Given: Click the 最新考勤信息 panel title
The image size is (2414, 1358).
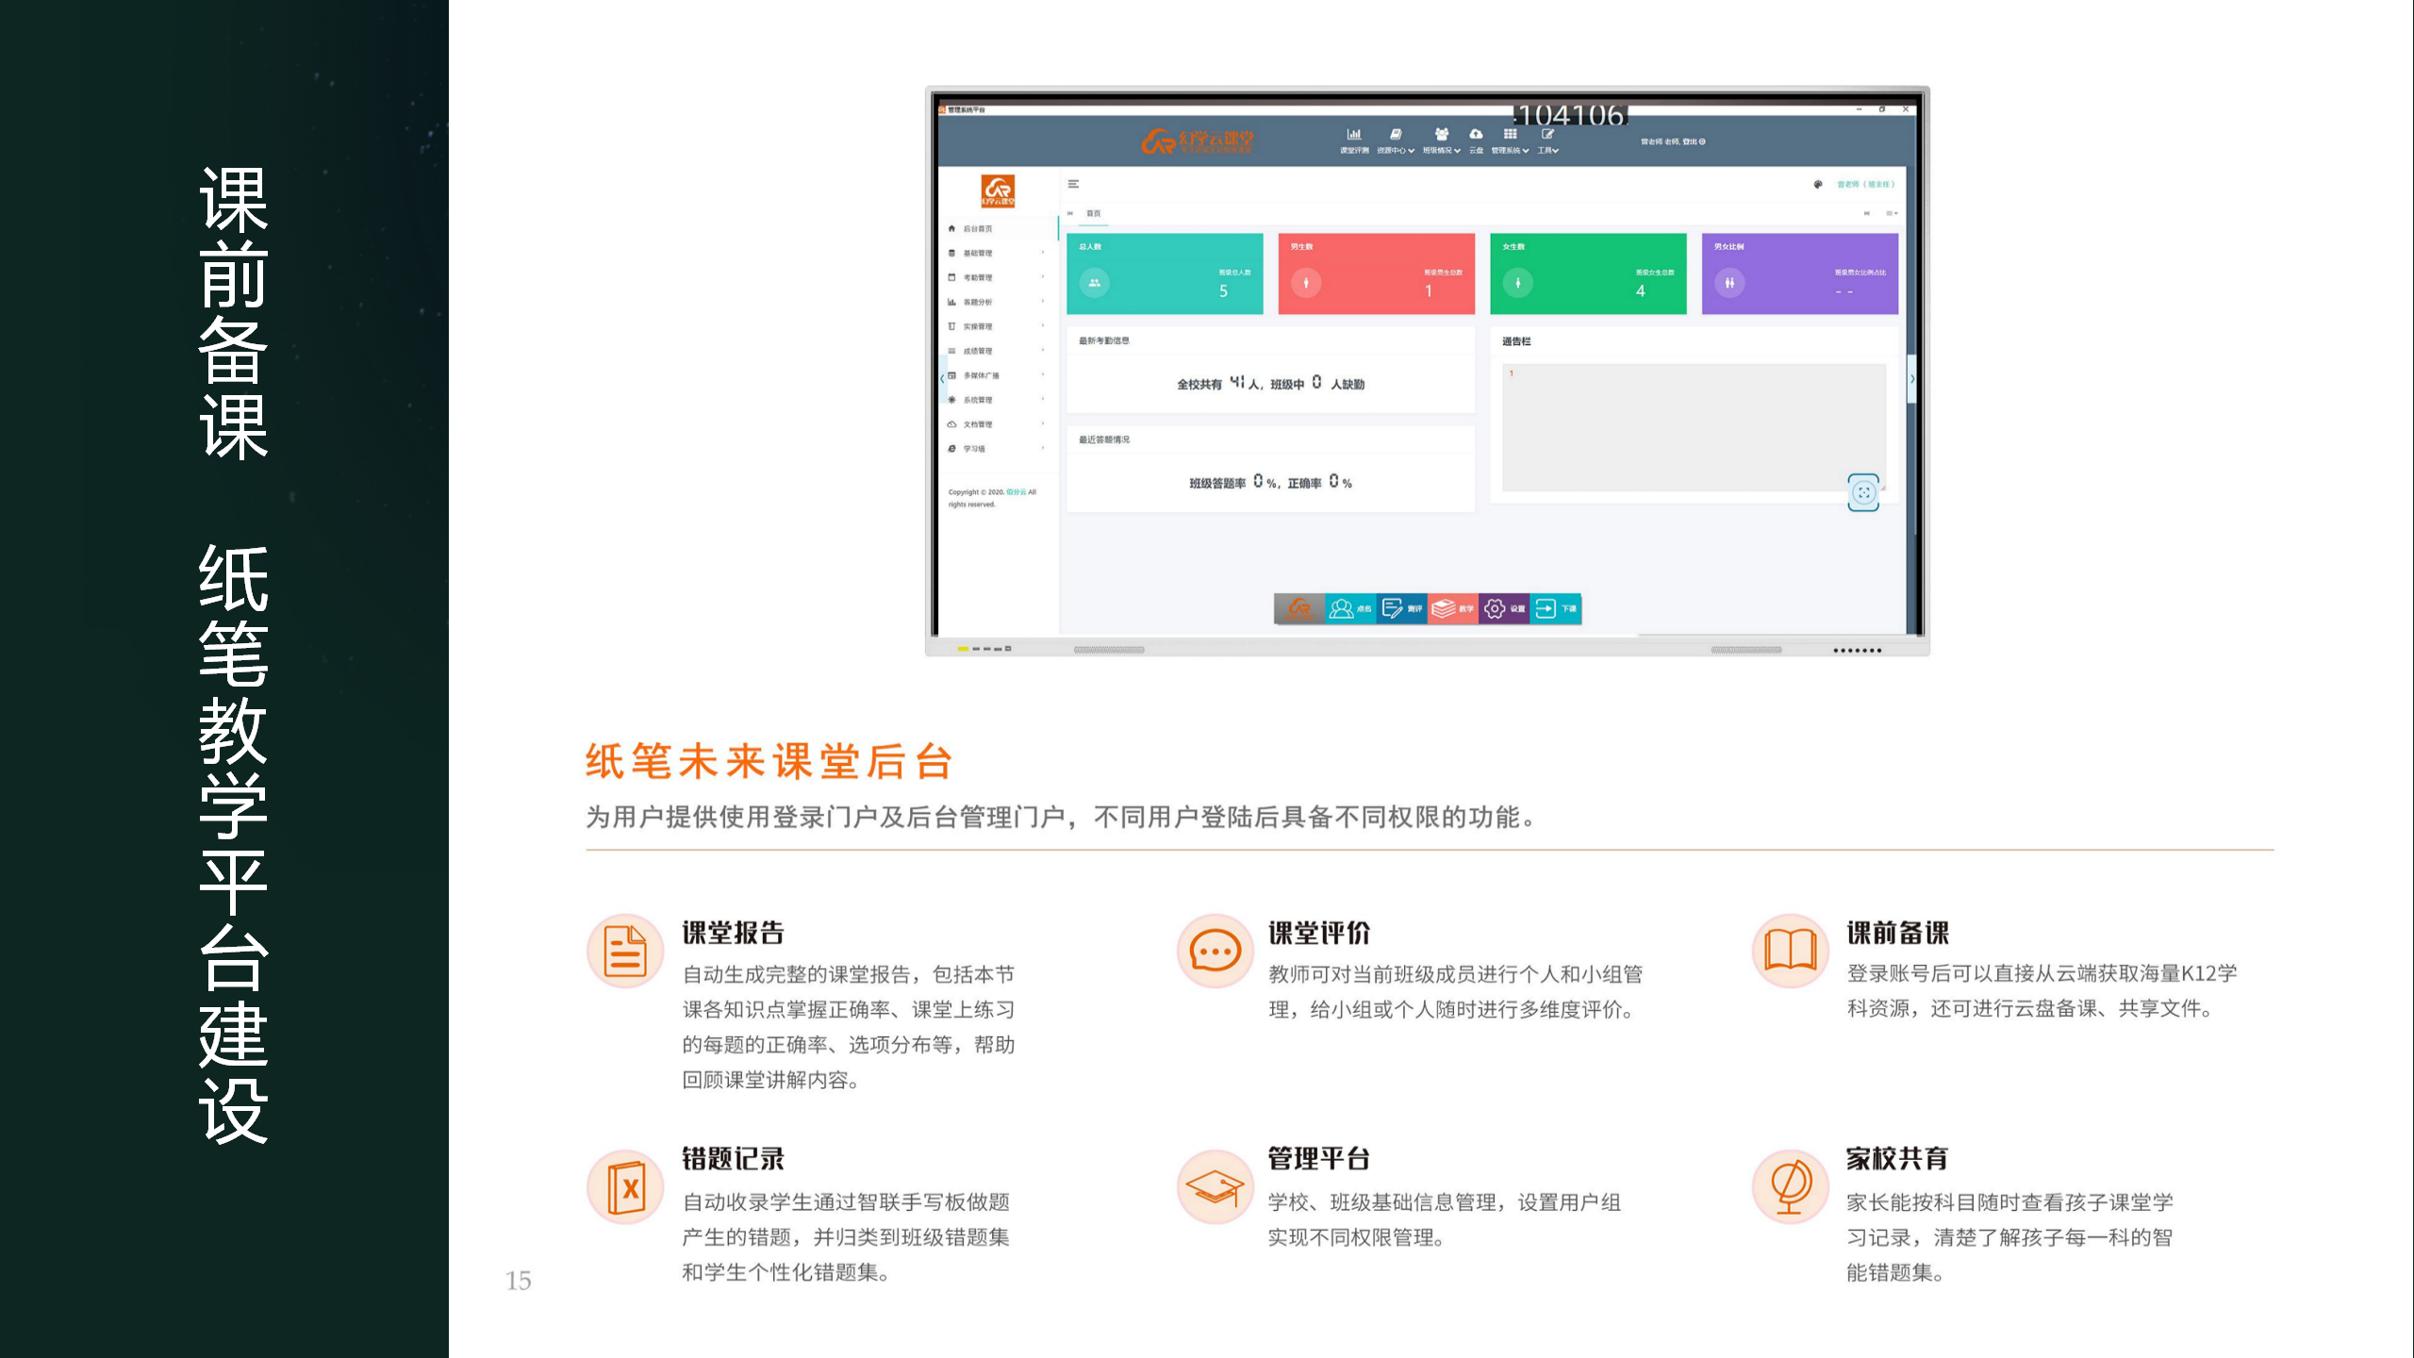Looking at the screenshot, I should pos(1104,340).
